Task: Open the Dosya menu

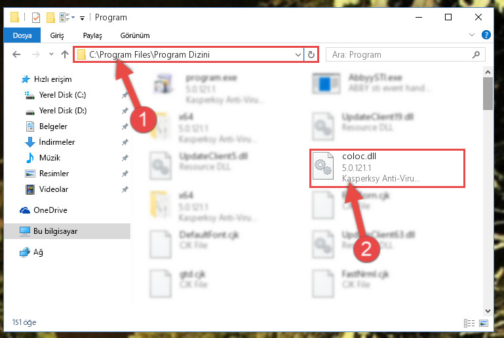Action: pos(22,35)
